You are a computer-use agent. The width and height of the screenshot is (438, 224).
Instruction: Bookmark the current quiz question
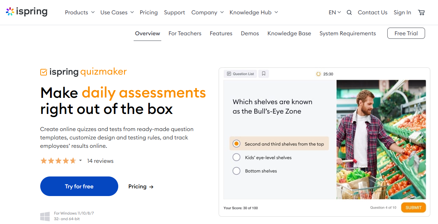point(263,73)
